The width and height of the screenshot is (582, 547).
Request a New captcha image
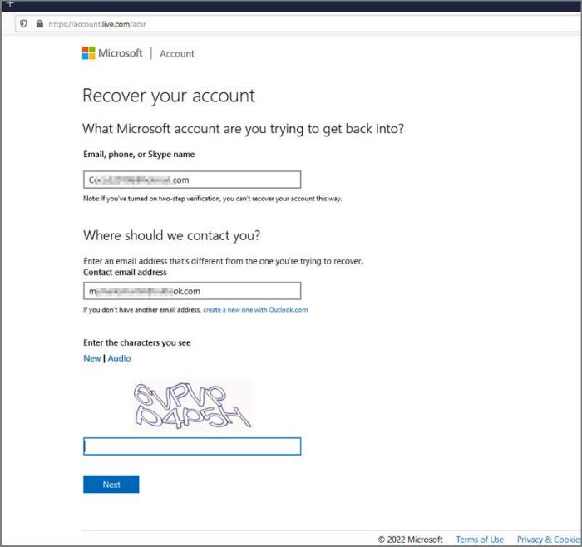pos(91,358)
